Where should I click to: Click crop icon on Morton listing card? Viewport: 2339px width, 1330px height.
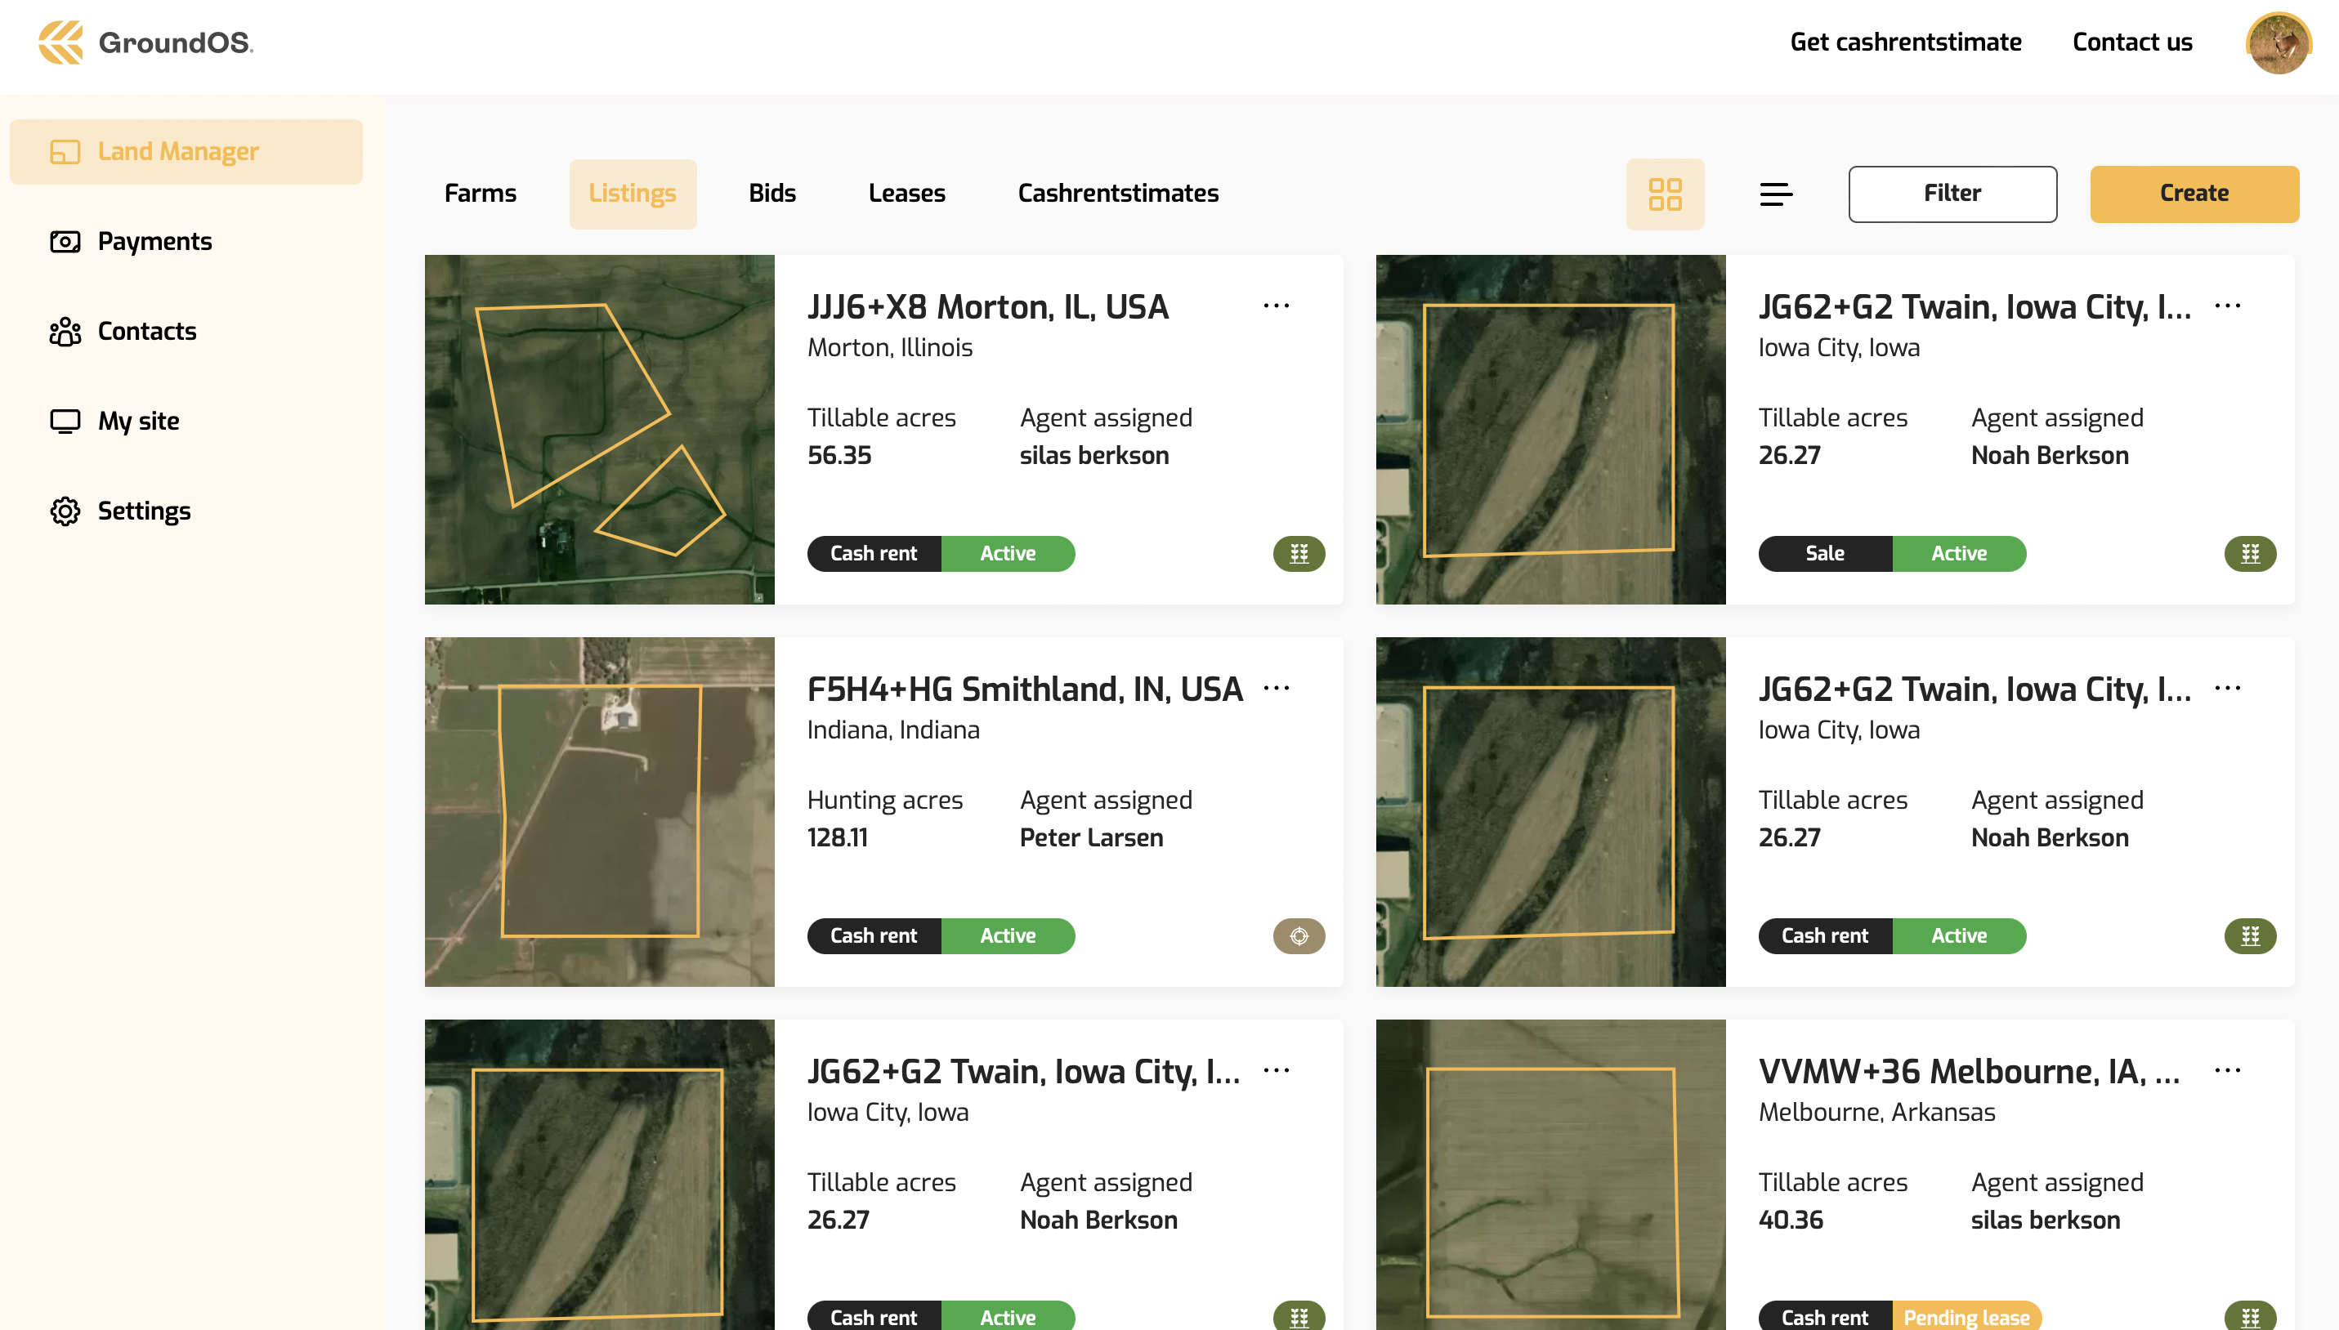pyautogui.click(x=1299, y=554)
